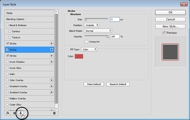Open the Blend Mode dropdown

(98, 31)
